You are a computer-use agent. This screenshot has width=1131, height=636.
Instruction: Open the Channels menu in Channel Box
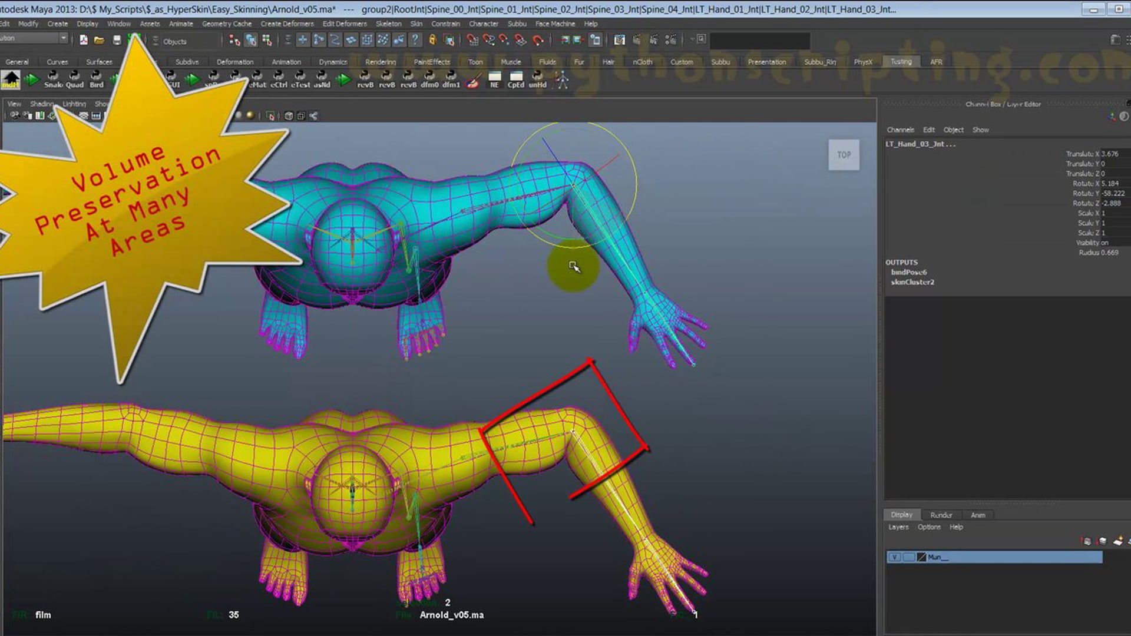pos(900,130)
